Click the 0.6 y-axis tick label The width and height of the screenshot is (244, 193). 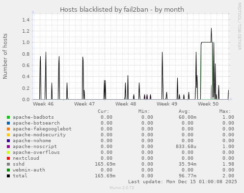coord(26,65)
